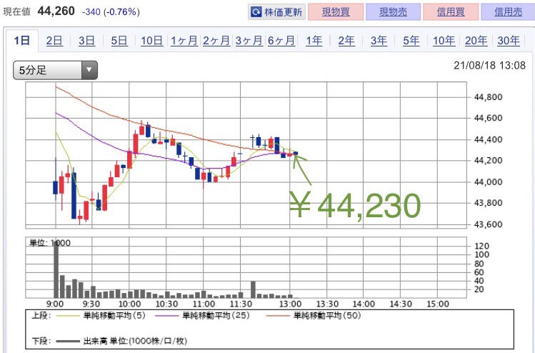Switch to the 2日 tab
The height and width of the screenshot is (353, 535).
(54, 41)
